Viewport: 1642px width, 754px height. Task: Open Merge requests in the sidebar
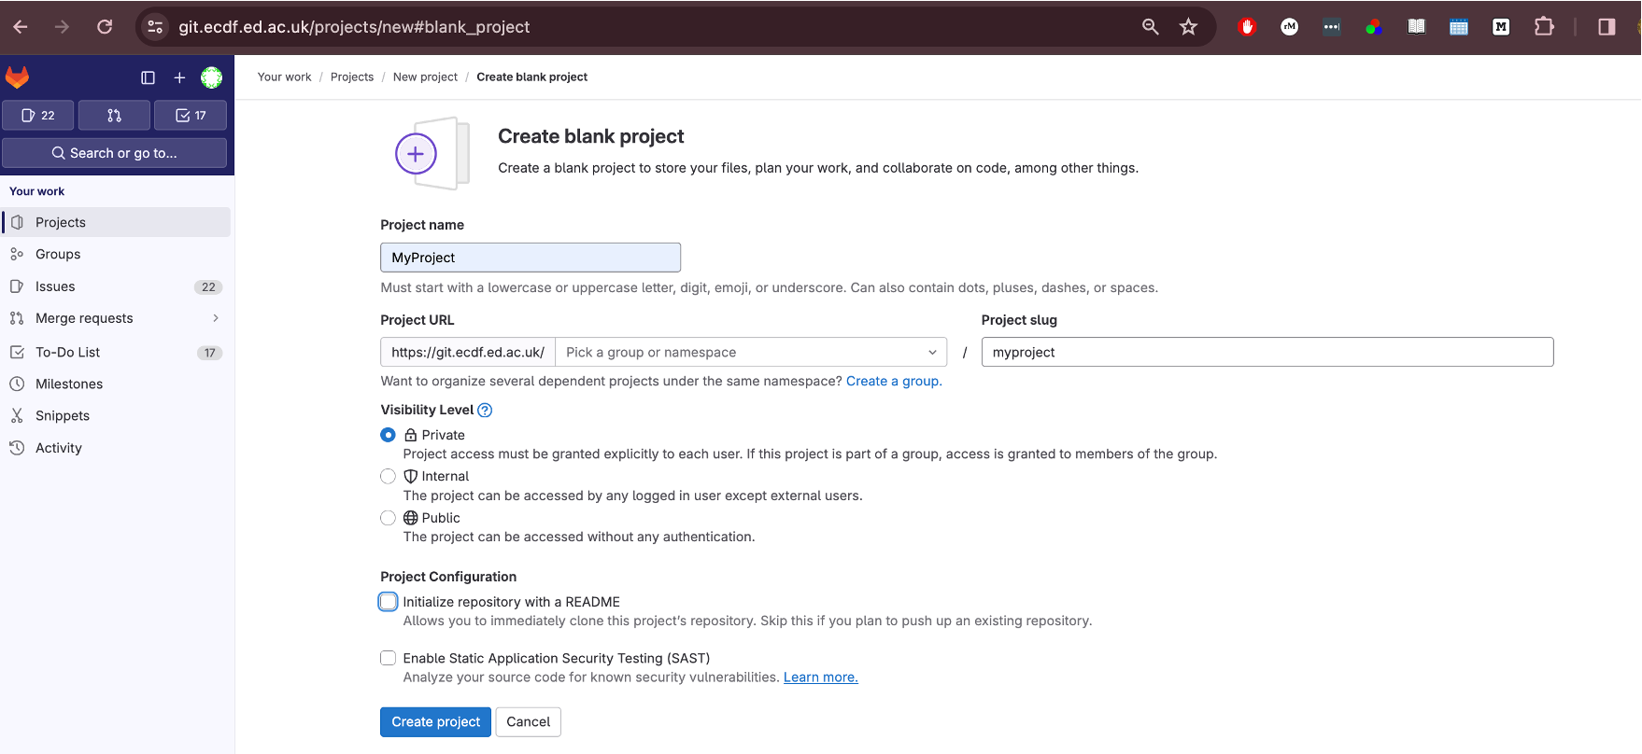point(117,318)
